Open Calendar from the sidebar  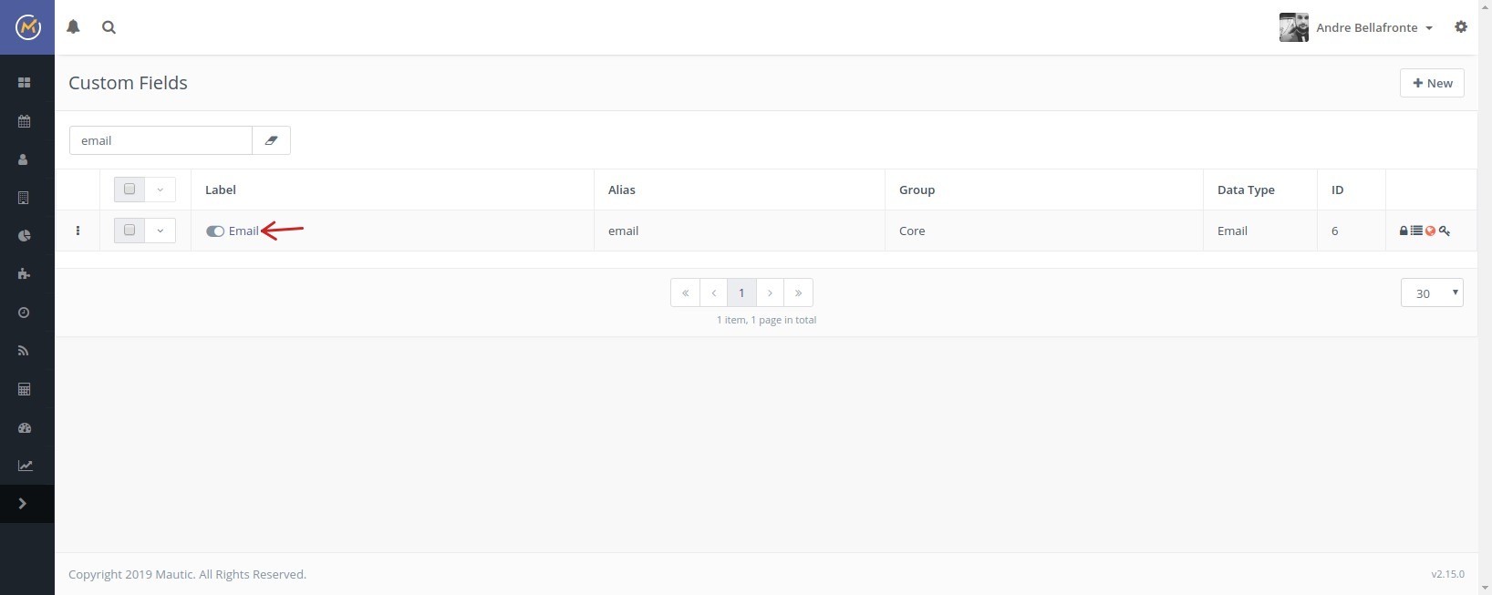pyautogui.click(x=25, y=121)
